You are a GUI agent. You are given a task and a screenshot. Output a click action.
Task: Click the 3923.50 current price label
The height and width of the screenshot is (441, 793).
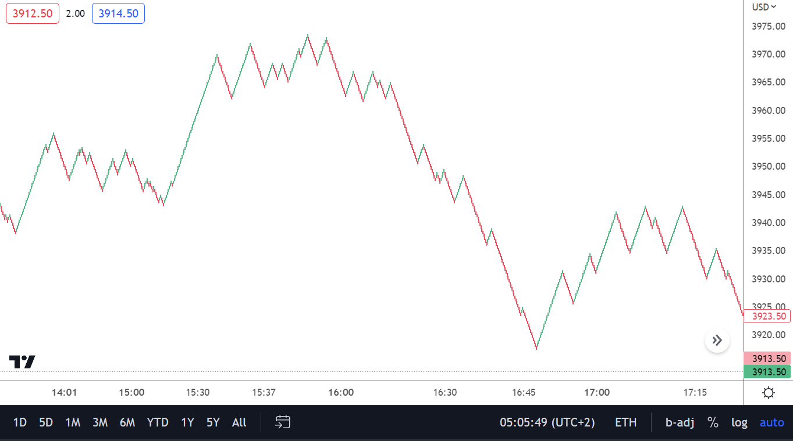pyautogui.click(x=768, y=316)
